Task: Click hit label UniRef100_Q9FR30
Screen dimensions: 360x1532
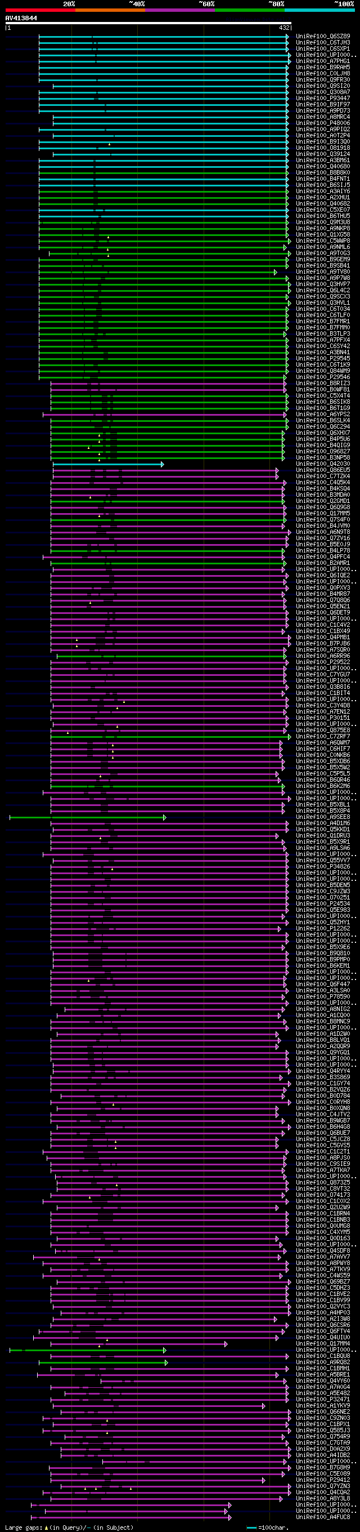Action: [x=323, y=79]
